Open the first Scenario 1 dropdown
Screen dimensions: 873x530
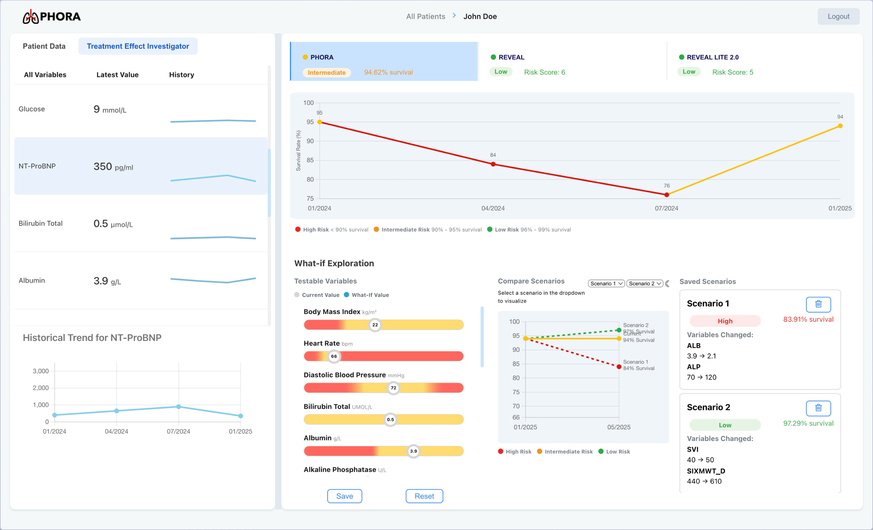coord(606,283)
